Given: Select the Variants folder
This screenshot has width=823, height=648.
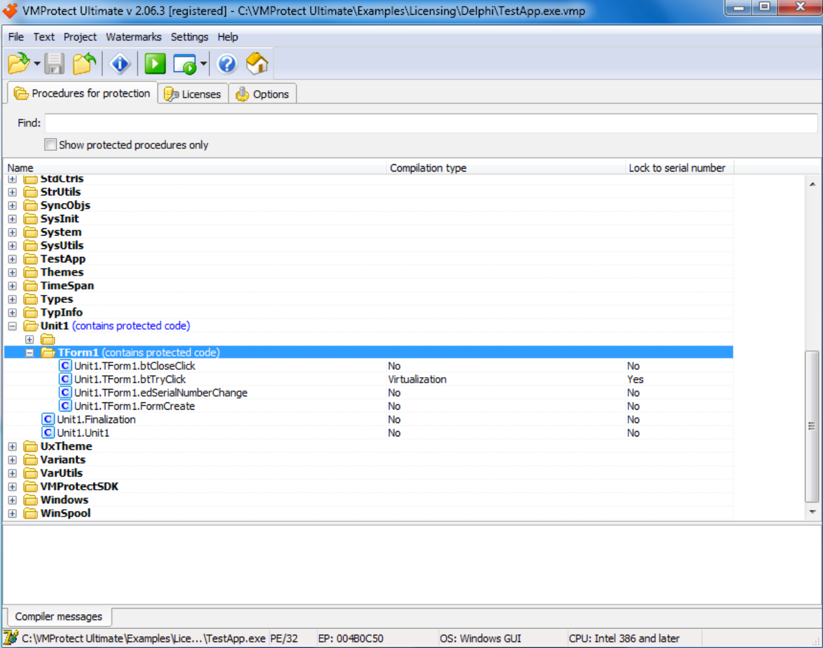Looking at the screenshot, I should click(63, 459).
